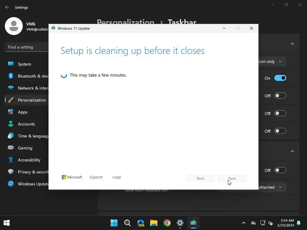Screen dimensions: 307x230
Task: Enable the second Off toggle in Settings
Action: coord(280,113)
